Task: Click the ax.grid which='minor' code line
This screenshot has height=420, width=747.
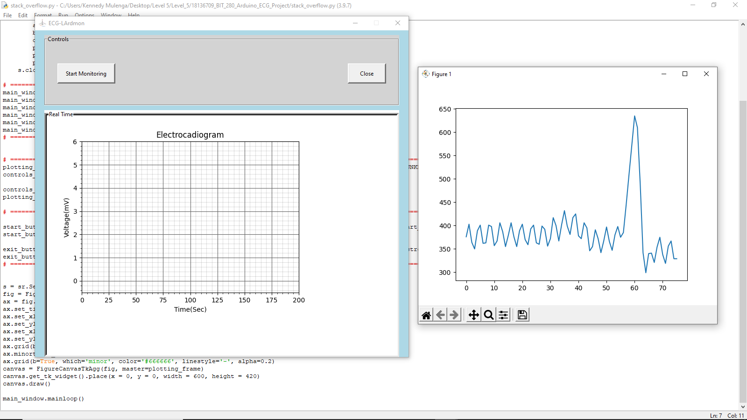Action: tap(139, 361)
